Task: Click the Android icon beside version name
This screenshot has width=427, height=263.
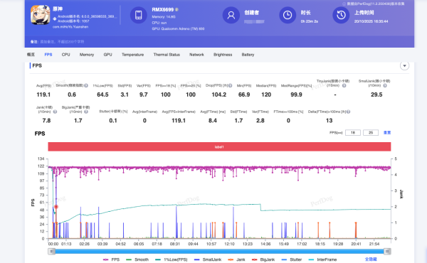Action: tap(55, 18)
